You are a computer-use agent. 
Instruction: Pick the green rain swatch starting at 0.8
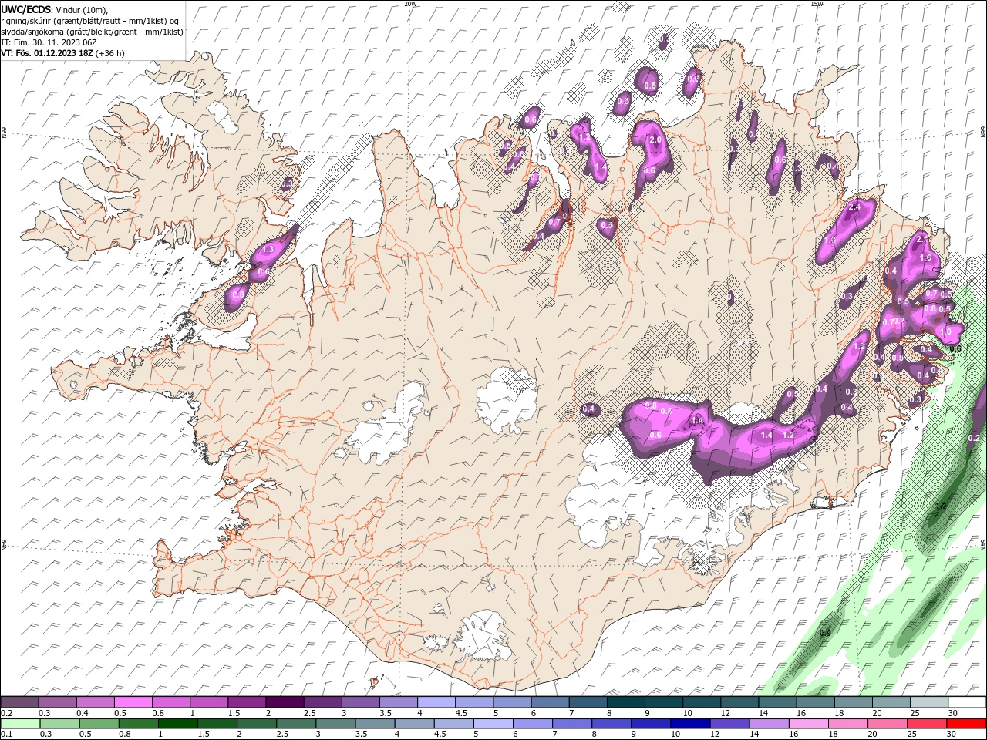click(x=139, y=723)
